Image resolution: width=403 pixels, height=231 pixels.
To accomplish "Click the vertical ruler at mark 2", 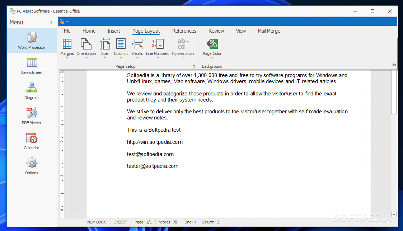I will pyautogui.click(x=62, y=141).
